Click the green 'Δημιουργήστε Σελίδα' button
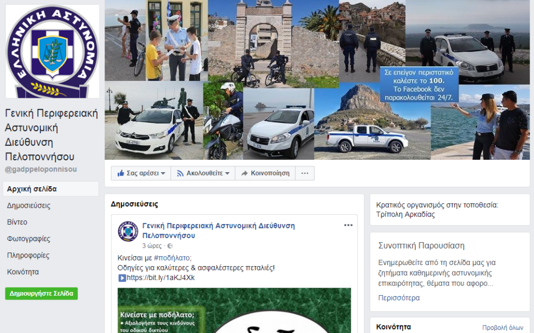Screen dimensions: 534x333 [x=41, y=294]
